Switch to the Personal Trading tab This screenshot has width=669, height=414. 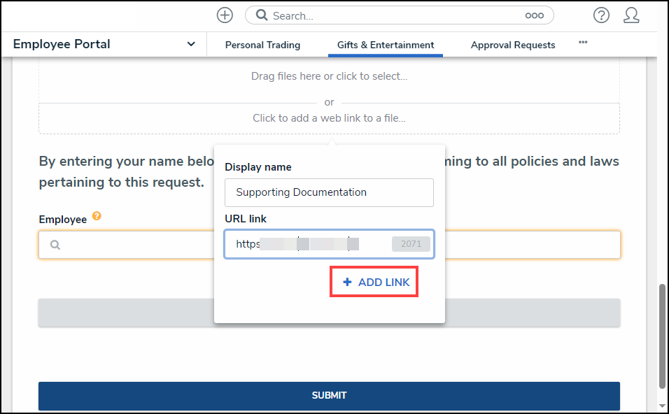pyautogui.click(x=262, y=45)
